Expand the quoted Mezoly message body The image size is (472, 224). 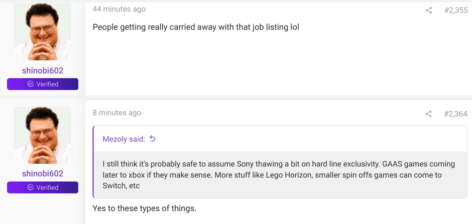point(280,175)
